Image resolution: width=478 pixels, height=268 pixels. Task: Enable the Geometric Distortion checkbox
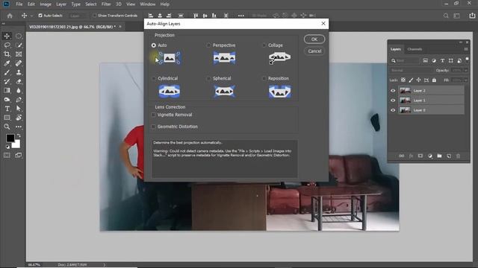point(153,127)
